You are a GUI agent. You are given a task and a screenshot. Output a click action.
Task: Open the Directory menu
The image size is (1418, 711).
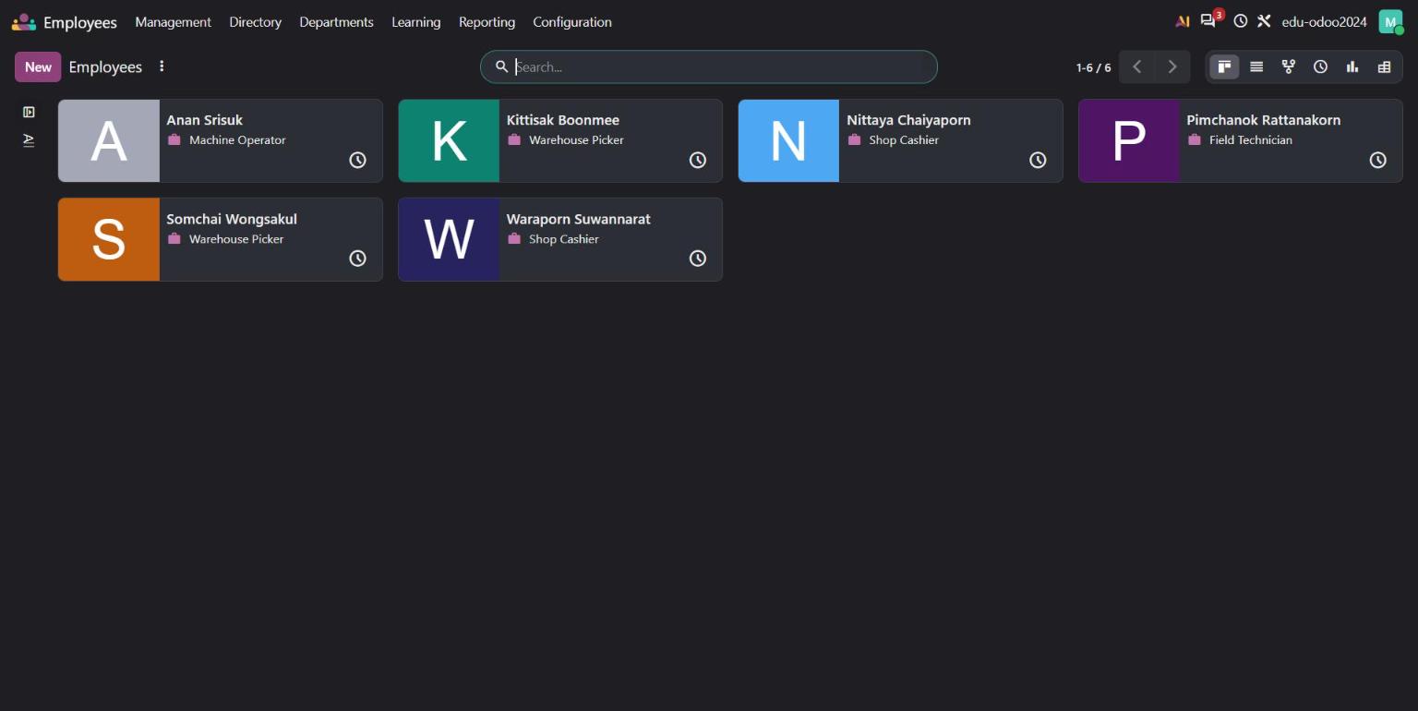point(255,22)
